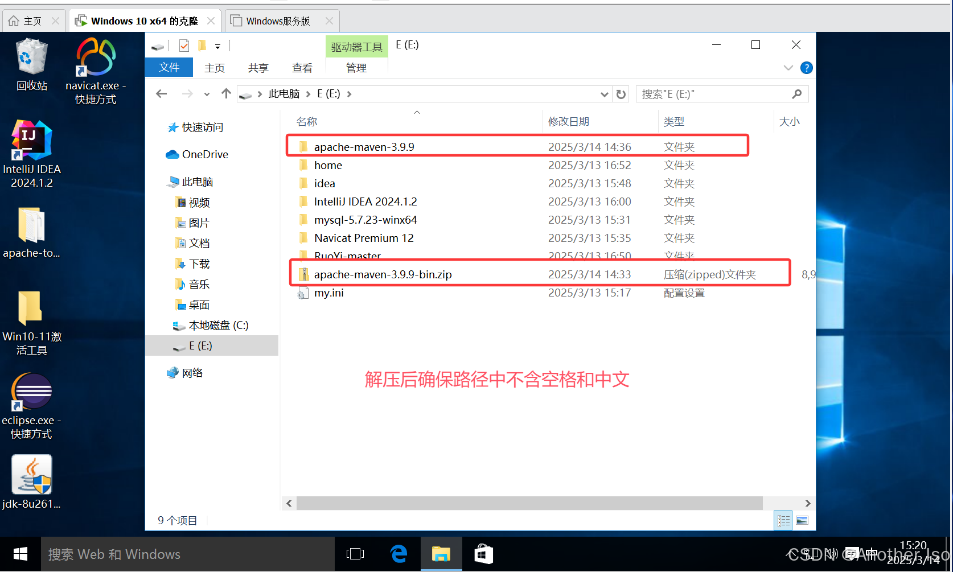Click the horizontal scrollbar in file list

click(529, 503)
